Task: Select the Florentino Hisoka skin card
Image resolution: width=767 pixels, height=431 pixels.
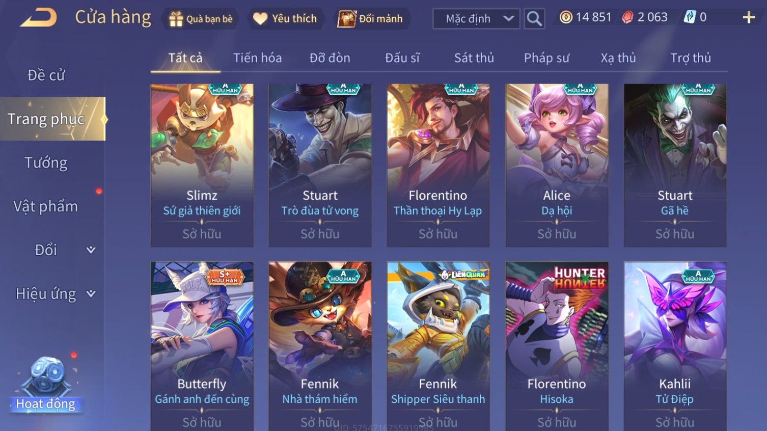Action: tap(557, 346)
